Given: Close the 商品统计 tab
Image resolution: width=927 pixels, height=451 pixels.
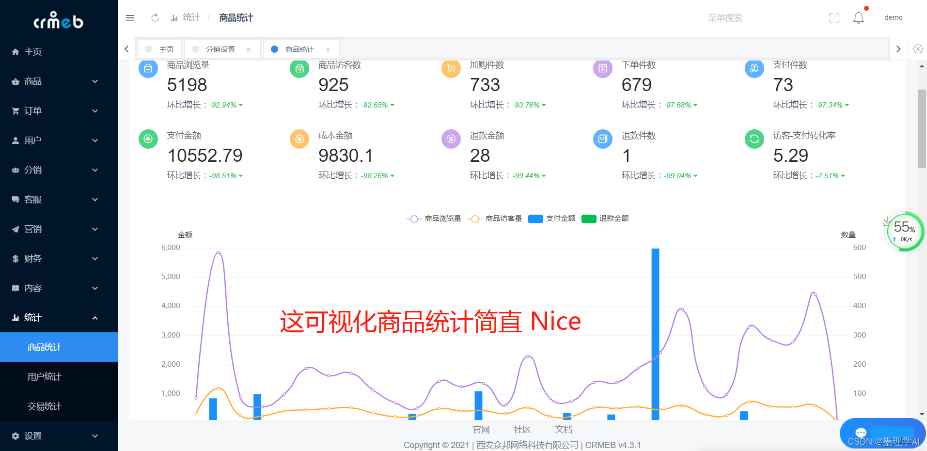Looking at the screenshot, I should (x=328, y=49).
